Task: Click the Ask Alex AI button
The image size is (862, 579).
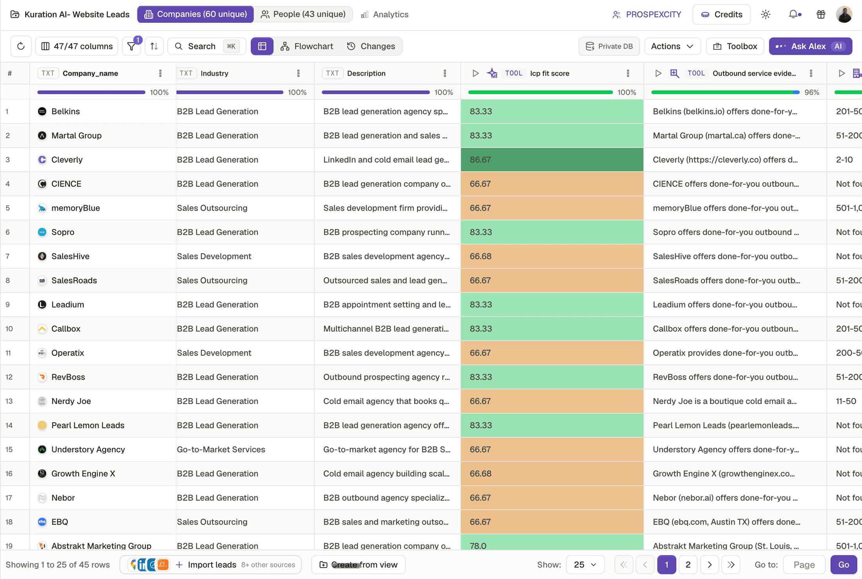Action: coord(810,46)
